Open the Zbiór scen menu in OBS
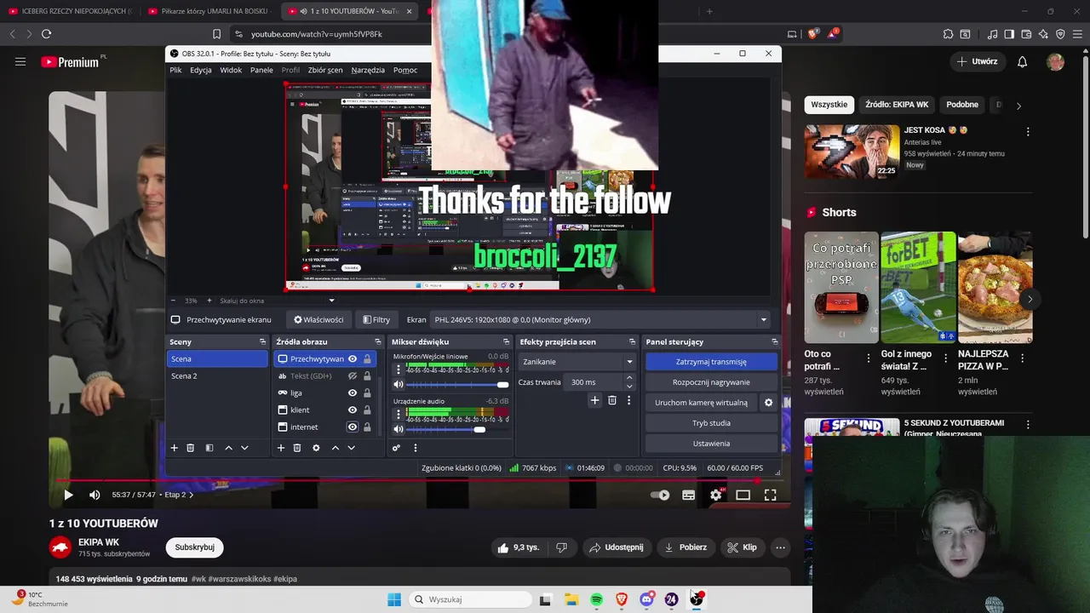This screenshot has width=1090, height=613. pyautogui.click(x=325, y=70)
